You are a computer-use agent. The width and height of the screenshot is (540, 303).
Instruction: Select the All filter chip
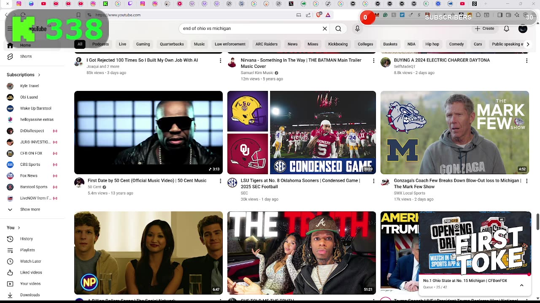(x=80, y=44)
